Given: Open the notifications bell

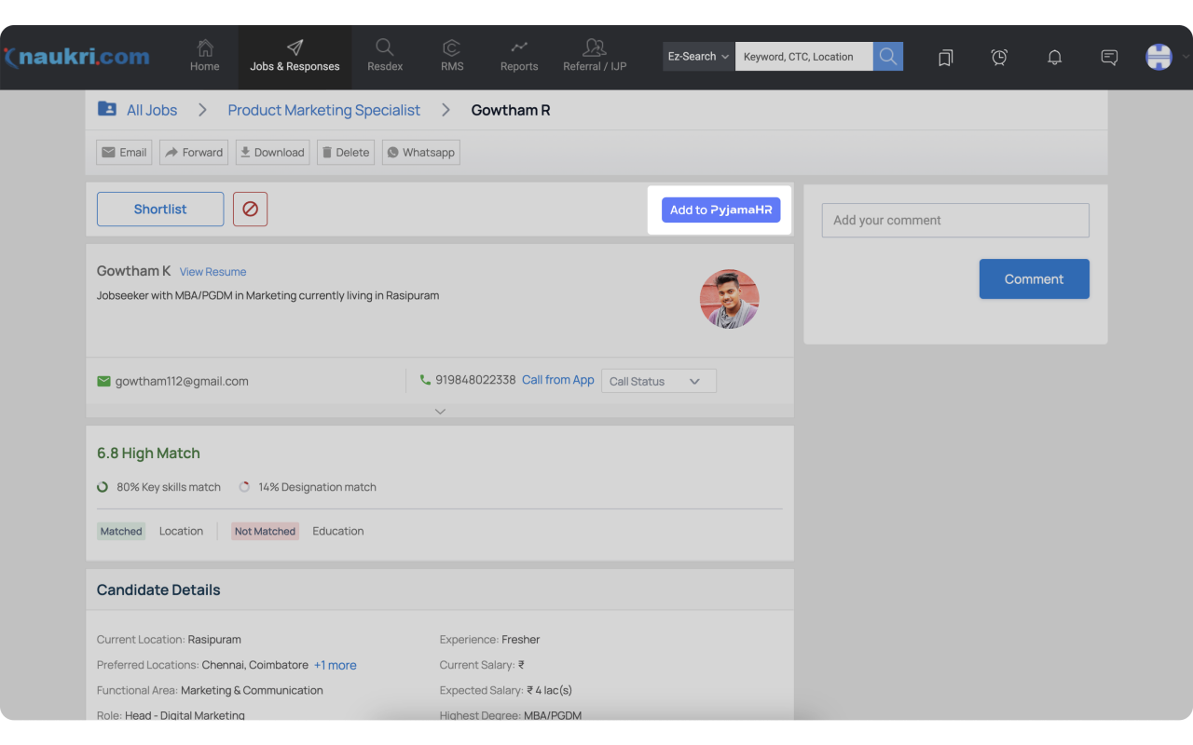Looking at the screenshot, I should coord(1054,57).
